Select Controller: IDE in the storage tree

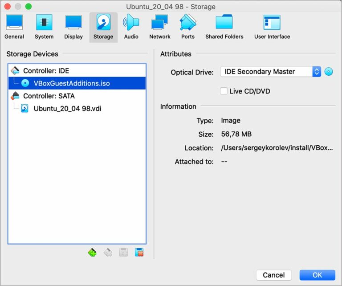click(x=46, y=71)
